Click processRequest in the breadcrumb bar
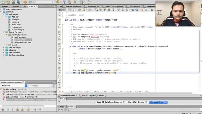Screen dimensions: 202x114 point(88,96)
